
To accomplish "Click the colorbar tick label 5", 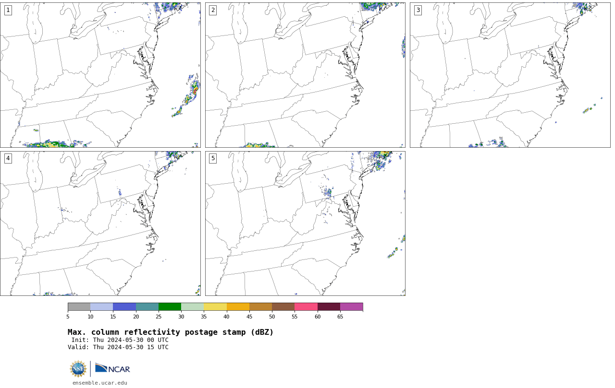I will [68, 317].
